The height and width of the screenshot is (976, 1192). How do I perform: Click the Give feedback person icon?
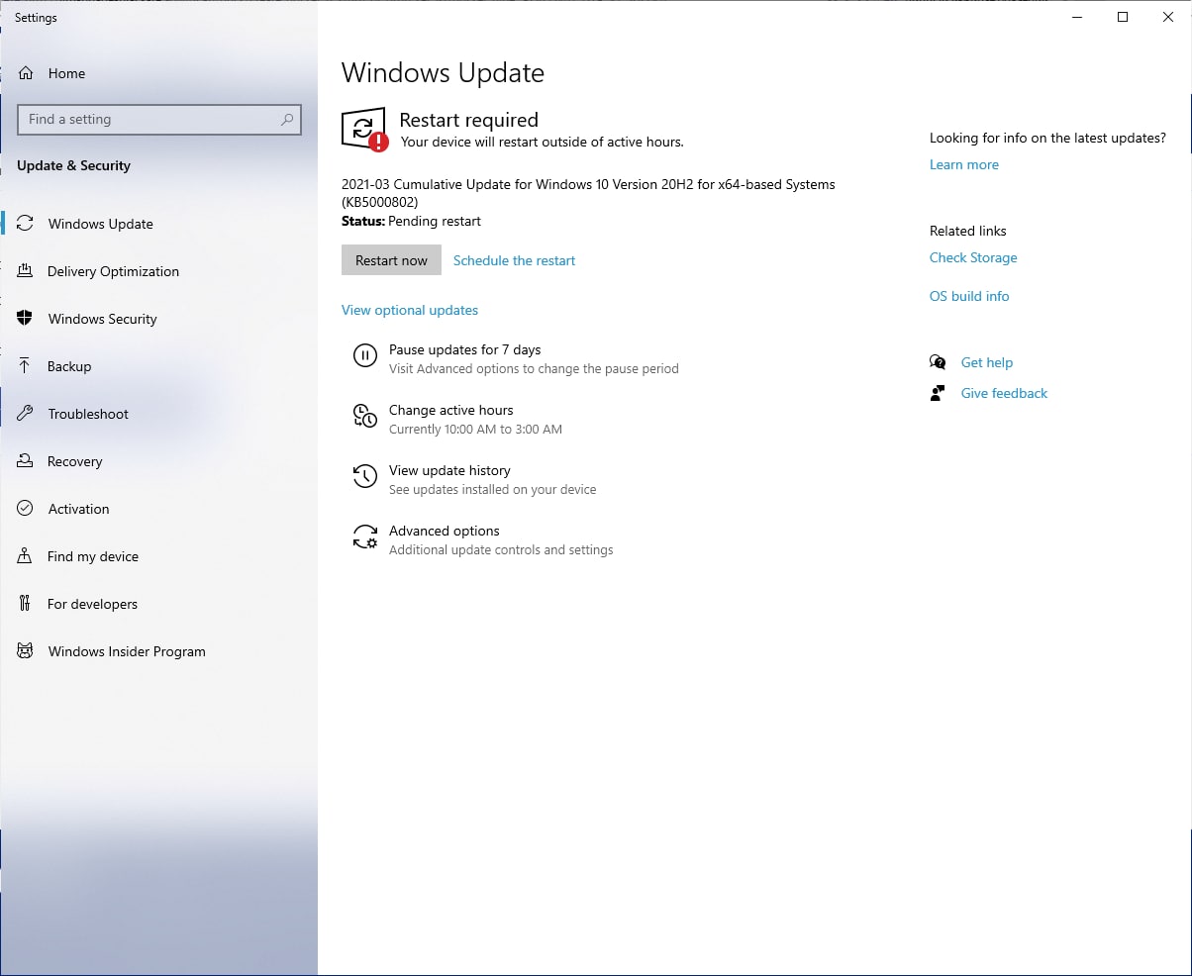[938, 393]
